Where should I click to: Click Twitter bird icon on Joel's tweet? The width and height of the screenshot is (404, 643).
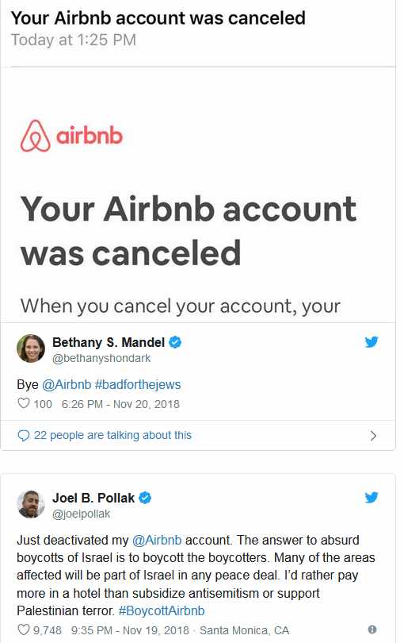[372, 498]
